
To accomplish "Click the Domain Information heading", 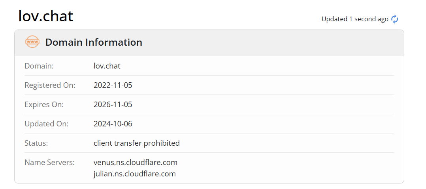I will point(94,42).
